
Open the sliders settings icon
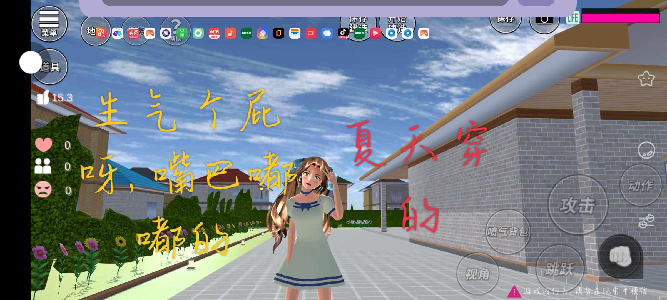pos(646,221)
